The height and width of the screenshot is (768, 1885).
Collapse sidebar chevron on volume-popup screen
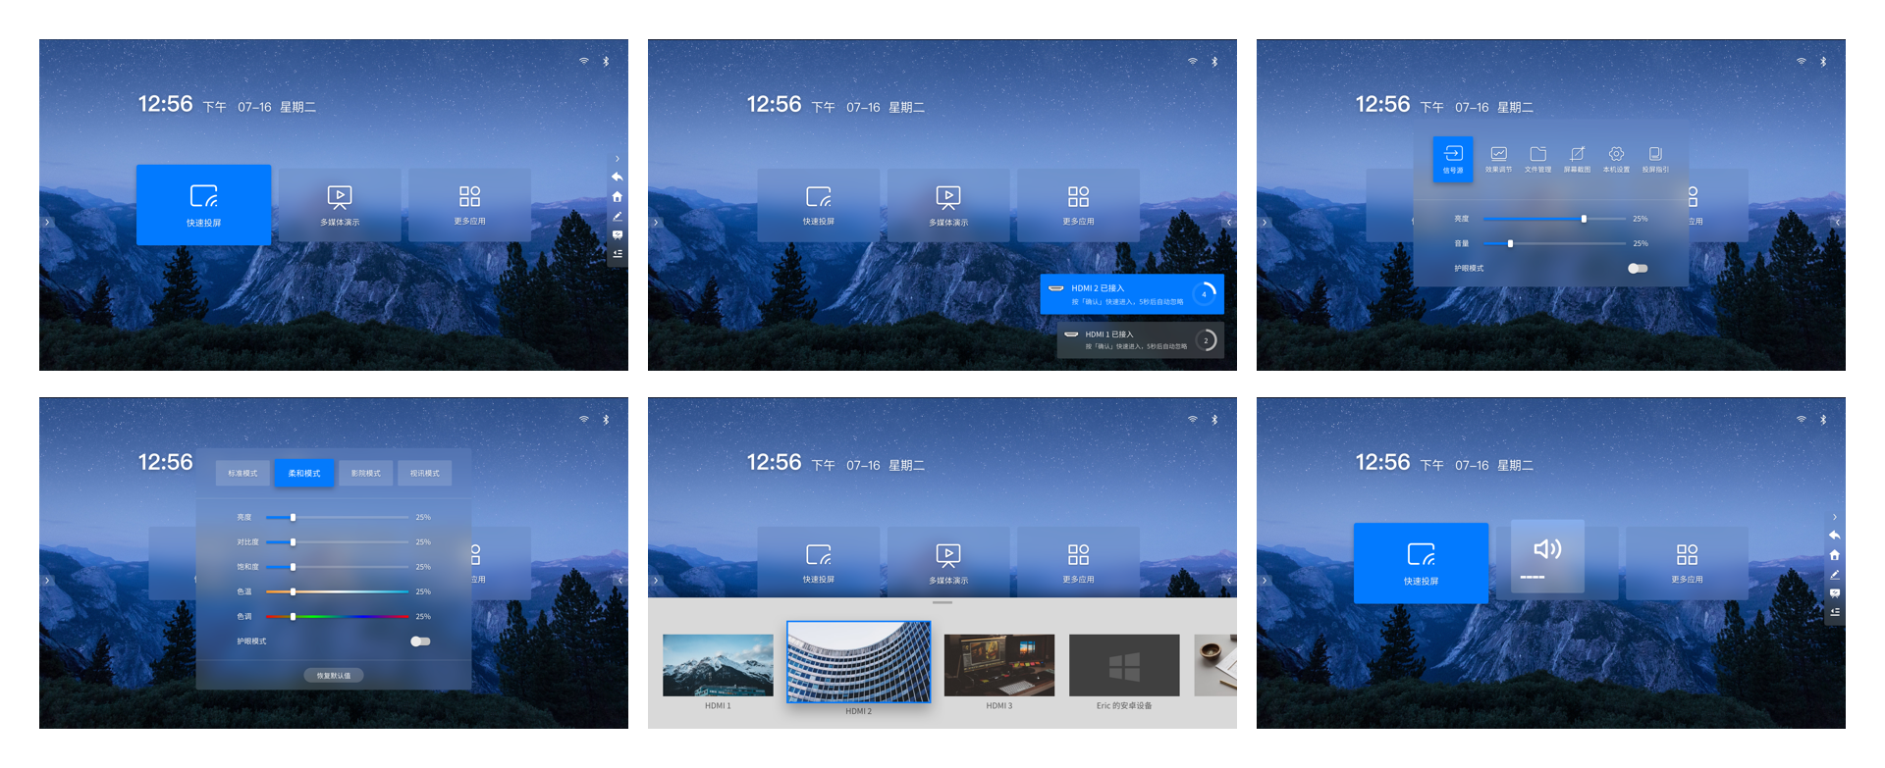(x=1835, y=517)
